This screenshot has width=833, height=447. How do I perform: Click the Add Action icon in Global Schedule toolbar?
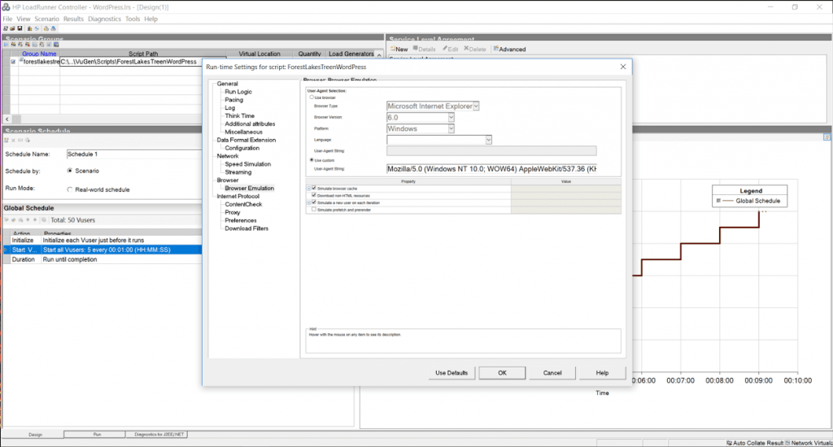tap(7, 219)
